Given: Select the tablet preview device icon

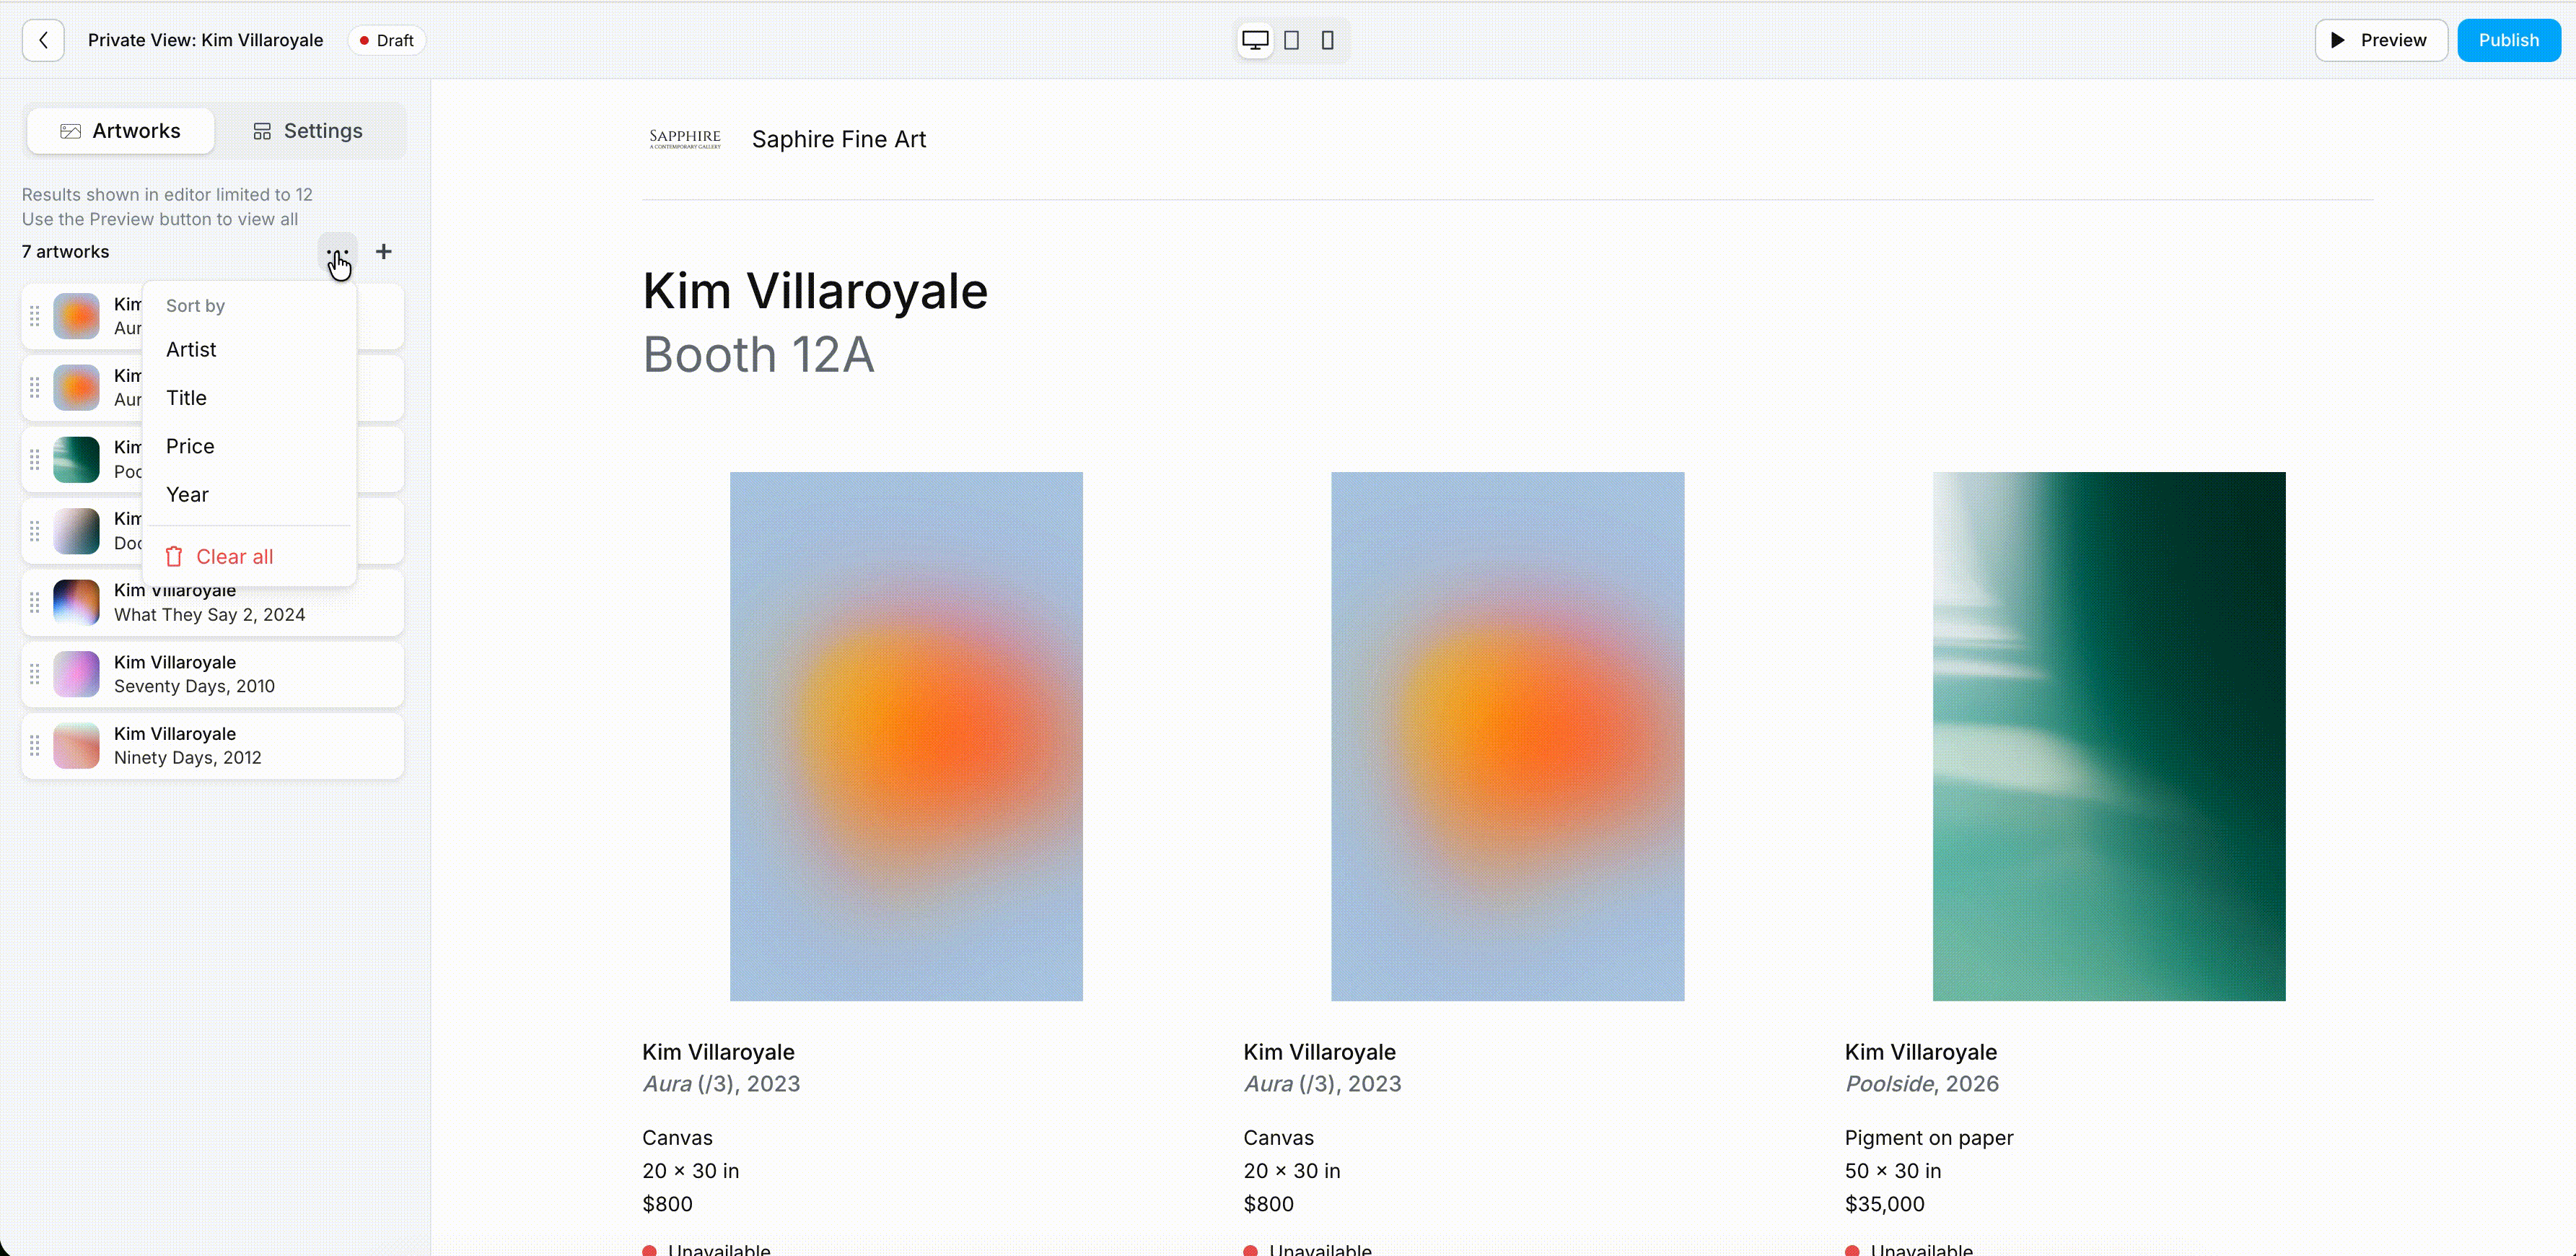Looking at the screenshot, I should (x=1292, y=40).
